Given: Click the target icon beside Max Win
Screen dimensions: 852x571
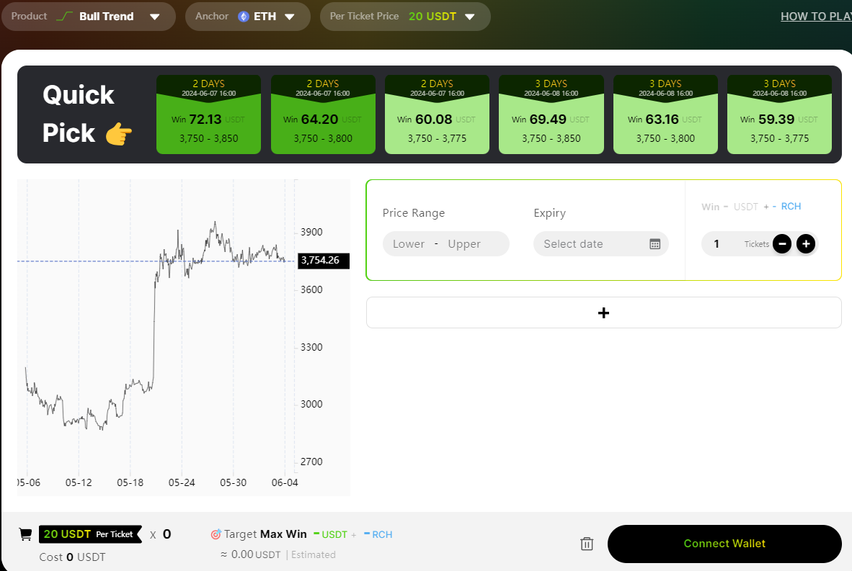Looking at the screenshot, I should [216, 534].
